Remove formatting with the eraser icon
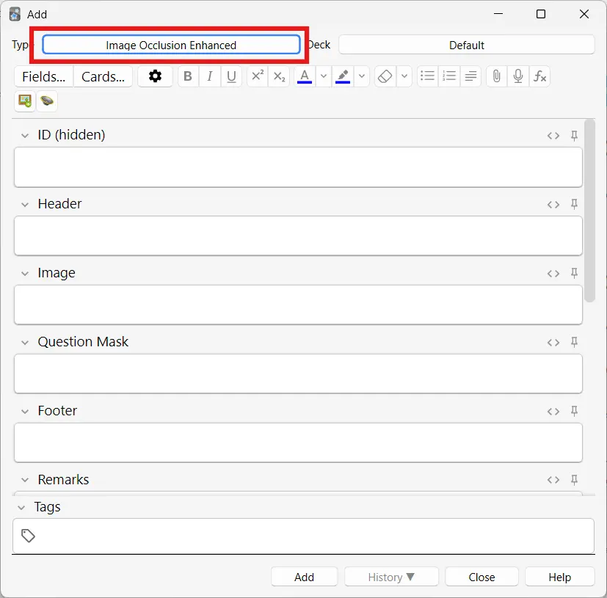Viewport: 607px width, 598px height. (x=385, y=76)
